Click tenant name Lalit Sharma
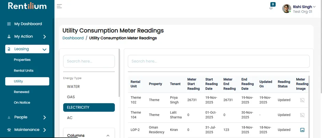This screenshot has width=322, height=138. point(176,115)
